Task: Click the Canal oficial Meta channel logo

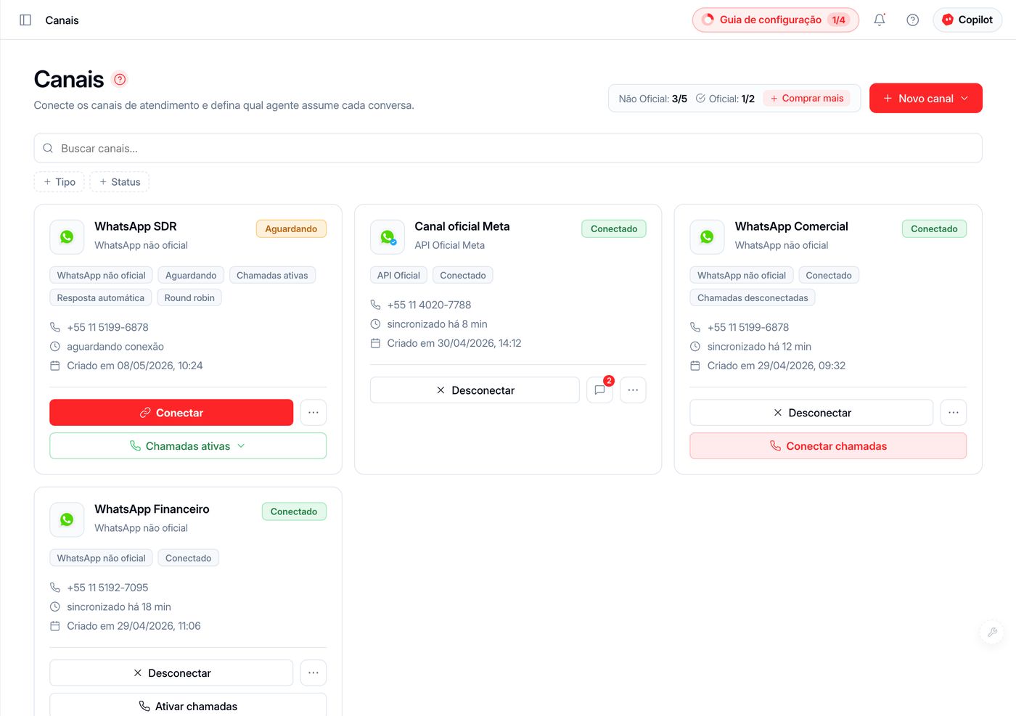Action: (388, 236)
